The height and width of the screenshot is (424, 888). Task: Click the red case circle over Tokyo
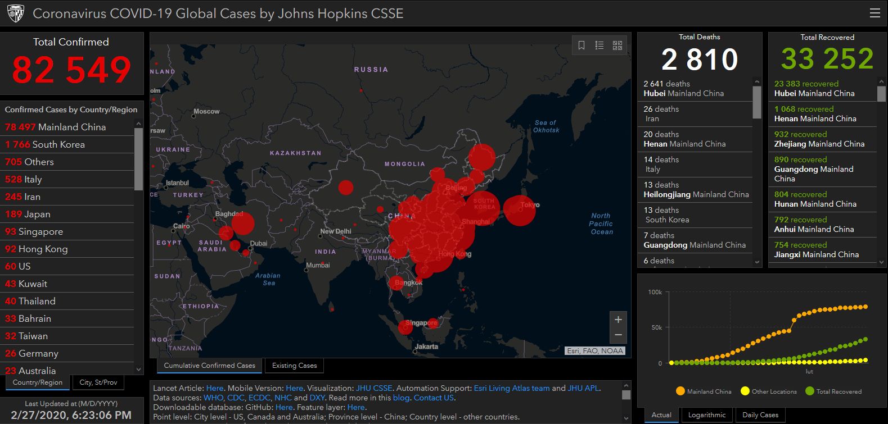519,210
